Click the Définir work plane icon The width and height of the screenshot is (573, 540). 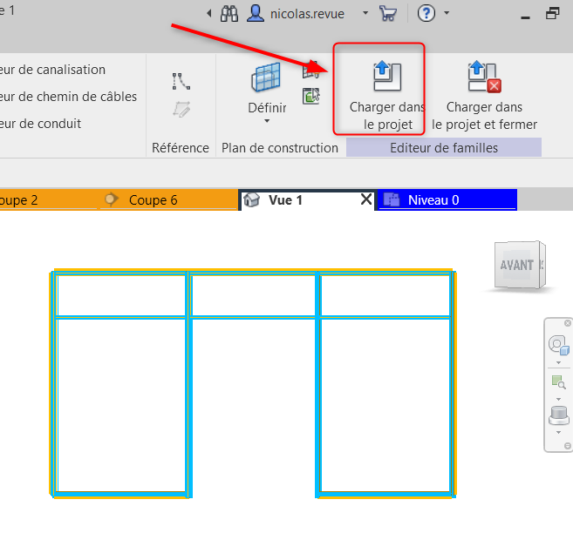[266, 78]
